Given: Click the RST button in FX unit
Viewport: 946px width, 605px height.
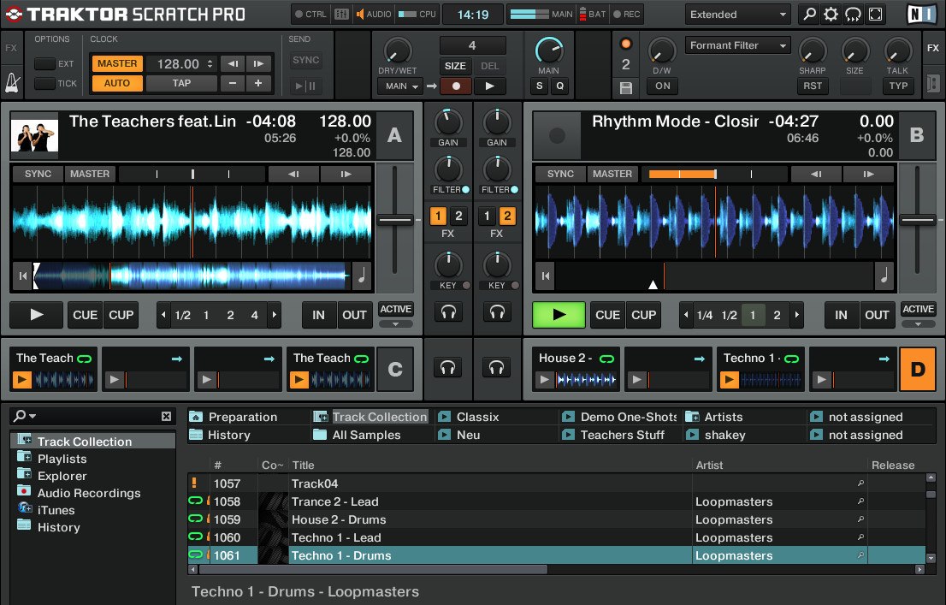Looking at the screenshot, I should 813,86.
